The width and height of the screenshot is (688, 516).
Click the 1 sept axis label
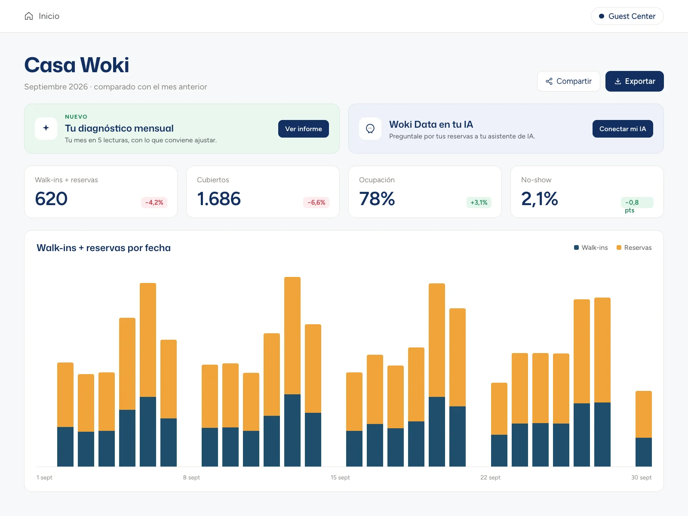[44, 477]
